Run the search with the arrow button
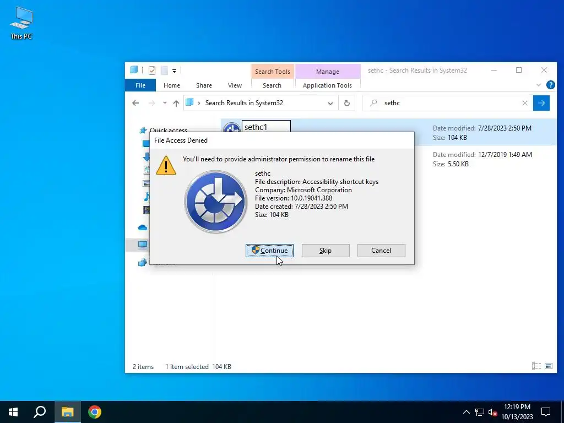Viewport: 564px width, 423px height. click(541, 103)
